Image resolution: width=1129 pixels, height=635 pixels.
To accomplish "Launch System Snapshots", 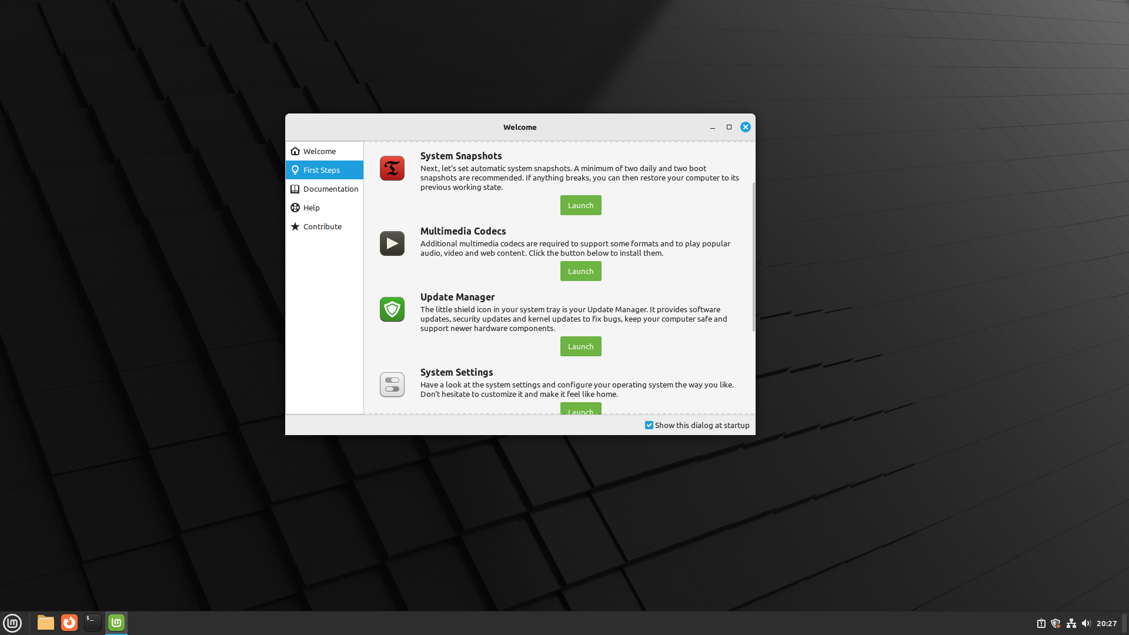I will tap(580, 205).
